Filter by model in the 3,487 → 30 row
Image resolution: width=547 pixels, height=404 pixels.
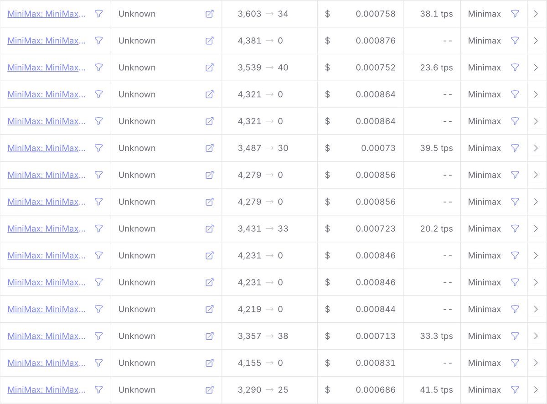pos(98,148)
